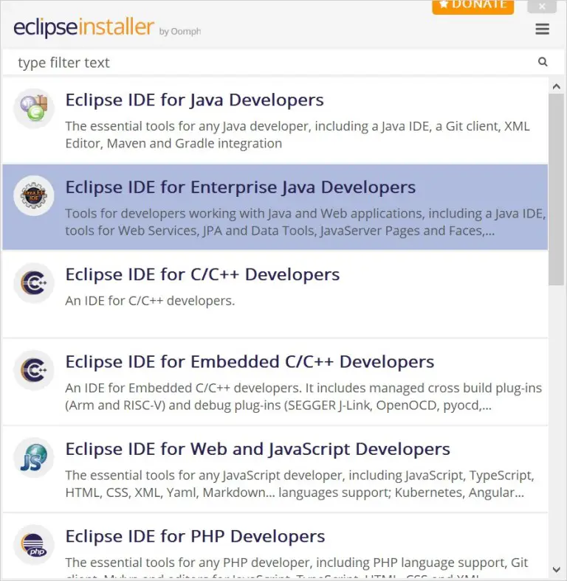Select Eclipse IDE for Java Developers title
Image resolution: width=567 pixels, height=581 pixels.
194,100
